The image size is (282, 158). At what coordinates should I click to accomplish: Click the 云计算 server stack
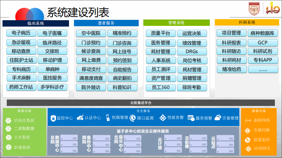click(173, 144)
